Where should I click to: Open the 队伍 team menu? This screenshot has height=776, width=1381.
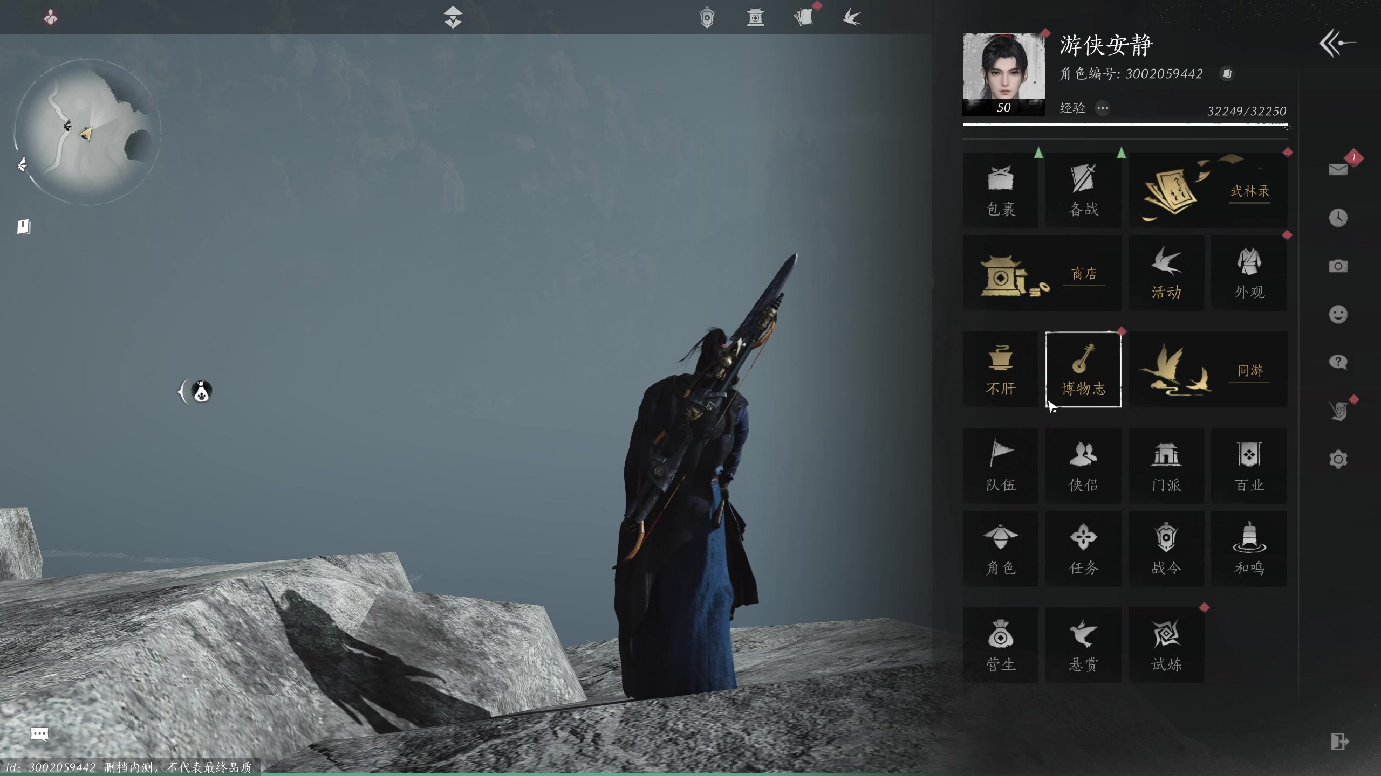(x=1001, y=466)
